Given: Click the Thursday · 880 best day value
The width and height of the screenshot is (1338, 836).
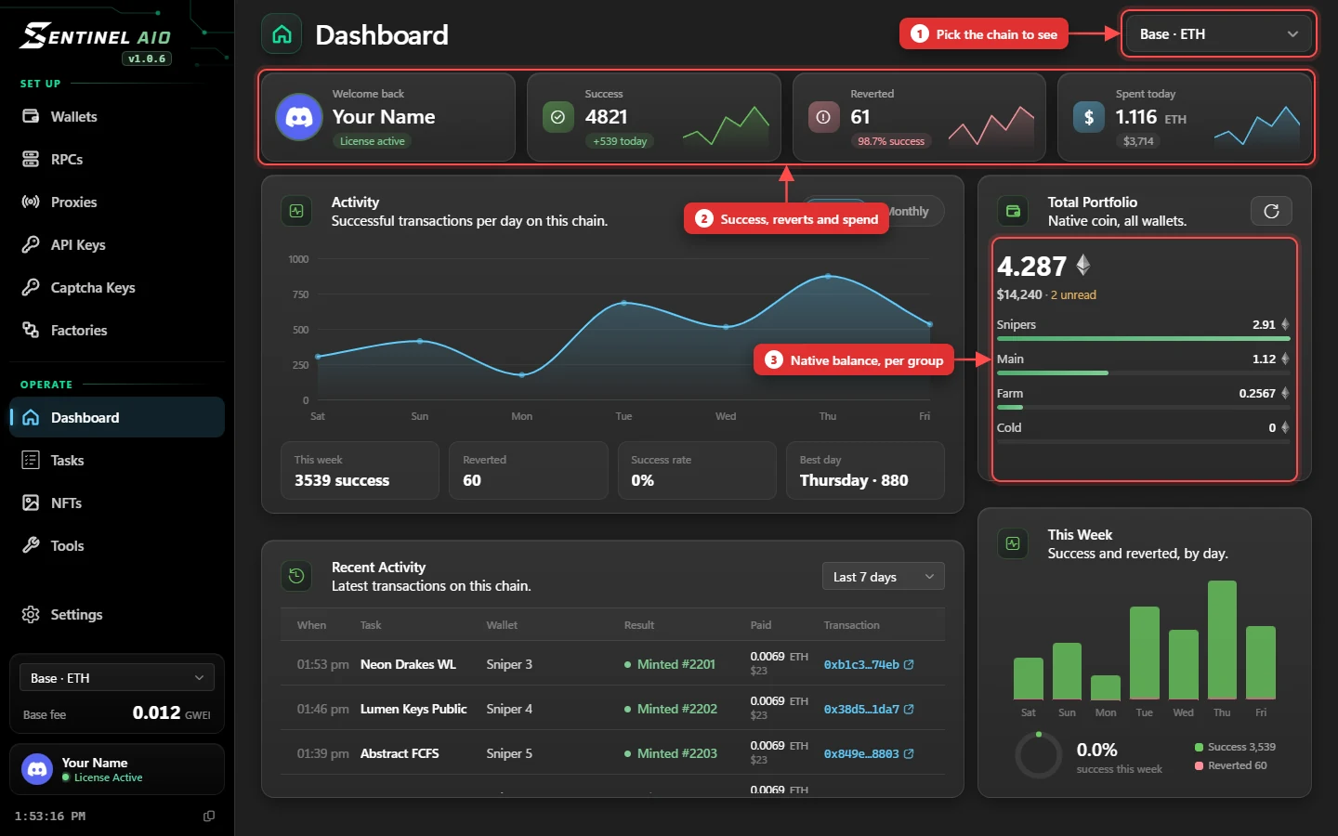Looking at the screenshot, I should (x=854, y=480).
